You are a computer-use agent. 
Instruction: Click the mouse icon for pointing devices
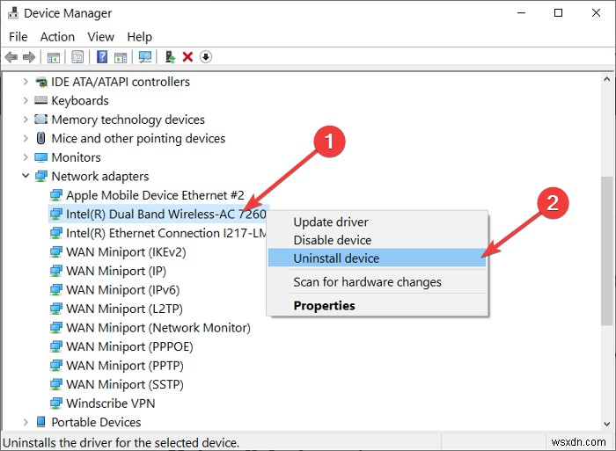point(40,138)
